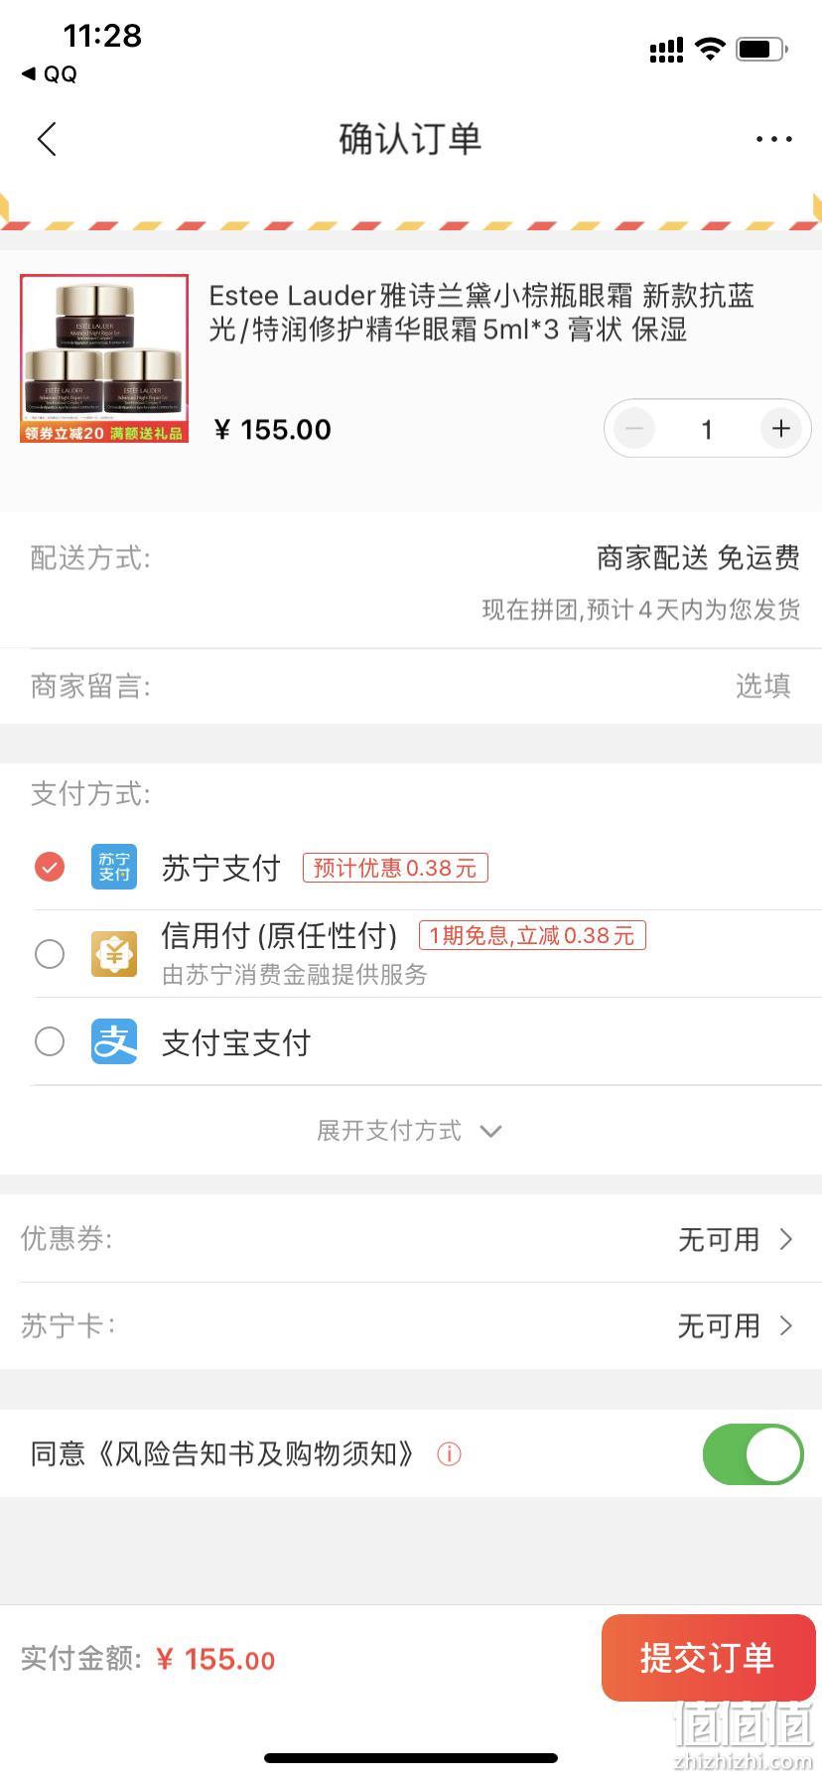Tap the Alipay logo icon

114,1041
